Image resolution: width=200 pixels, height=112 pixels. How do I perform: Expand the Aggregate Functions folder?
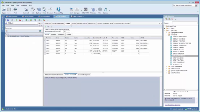[x=167, y=33]
